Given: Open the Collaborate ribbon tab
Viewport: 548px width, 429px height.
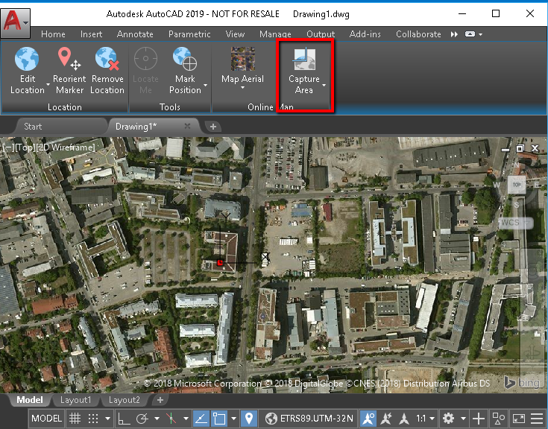Looking at the screenshot, I should (418, 34).
